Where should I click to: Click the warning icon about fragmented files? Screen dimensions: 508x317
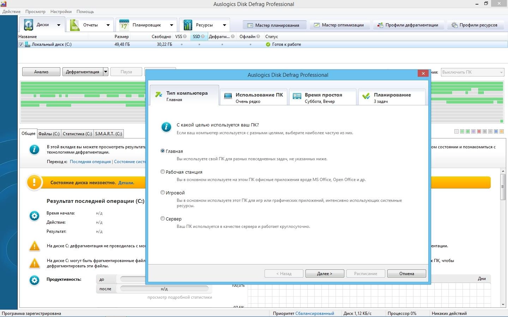(35, 263)
